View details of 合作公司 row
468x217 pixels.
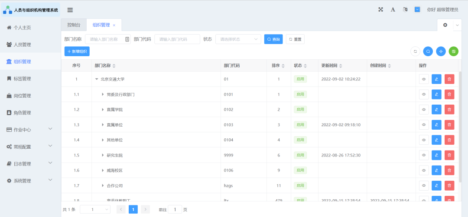pos(424,185)
